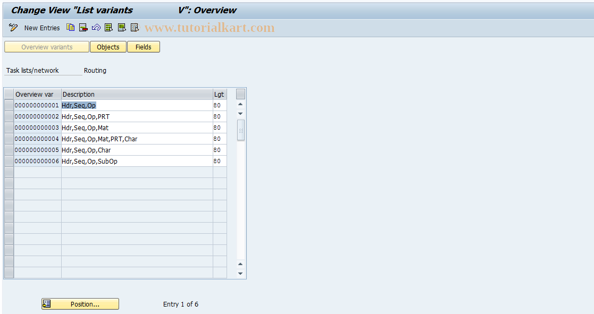Image resolution: width=594 pixels, height=314 pixels.
Task: Click the Lgt column header
Action: [x=220, y=94]
